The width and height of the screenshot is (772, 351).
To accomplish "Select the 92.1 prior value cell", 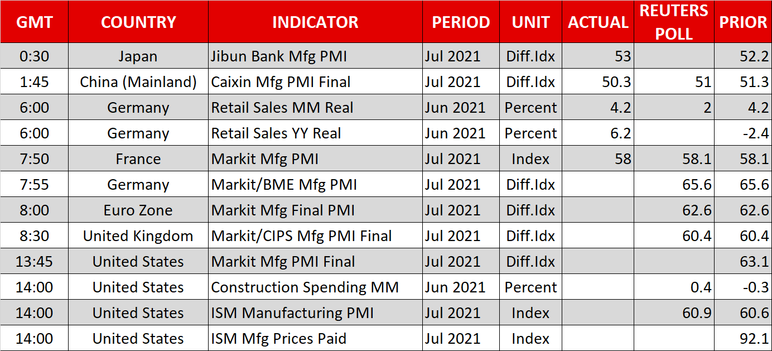I will pyautogui.click(x=755, y=339).
